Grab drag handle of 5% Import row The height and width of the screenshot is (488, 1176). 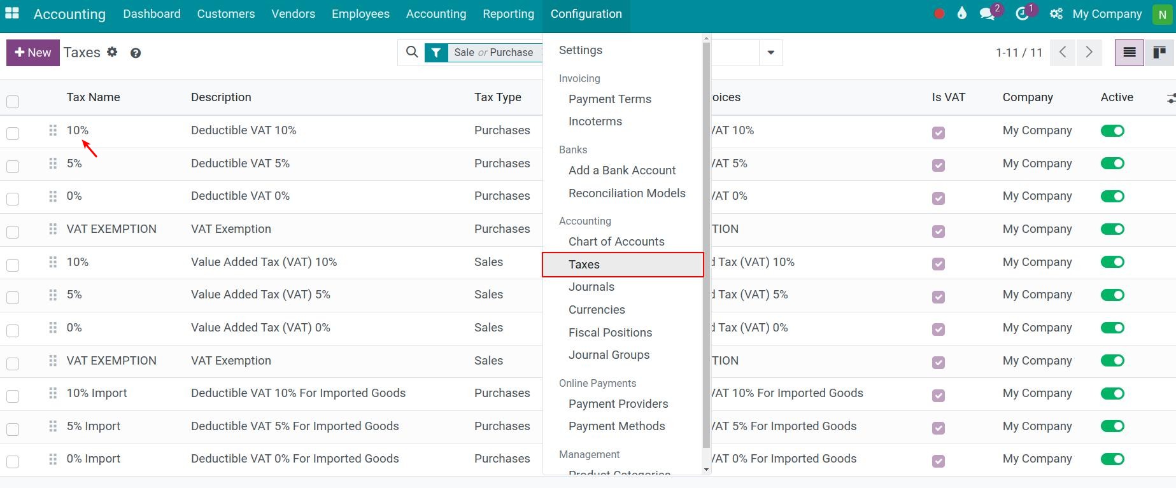click(53, 426)
